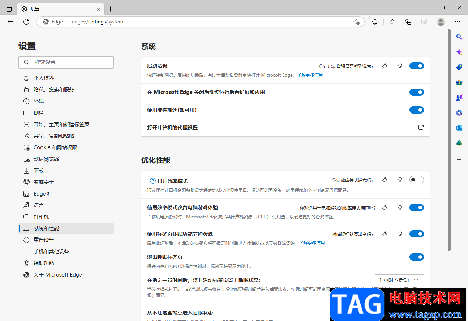Open the sidebar Discover sparkle icon
Image resolution: width=468 pixels, height=321 pixels.
(x=459, y=52)
